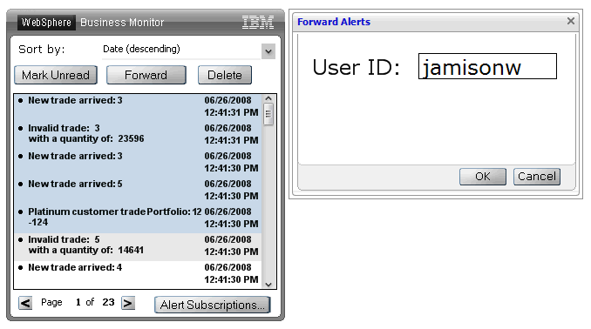Cancel the Forward Alerts dialog
Screen dimensions: 591x329
(537, 177)
